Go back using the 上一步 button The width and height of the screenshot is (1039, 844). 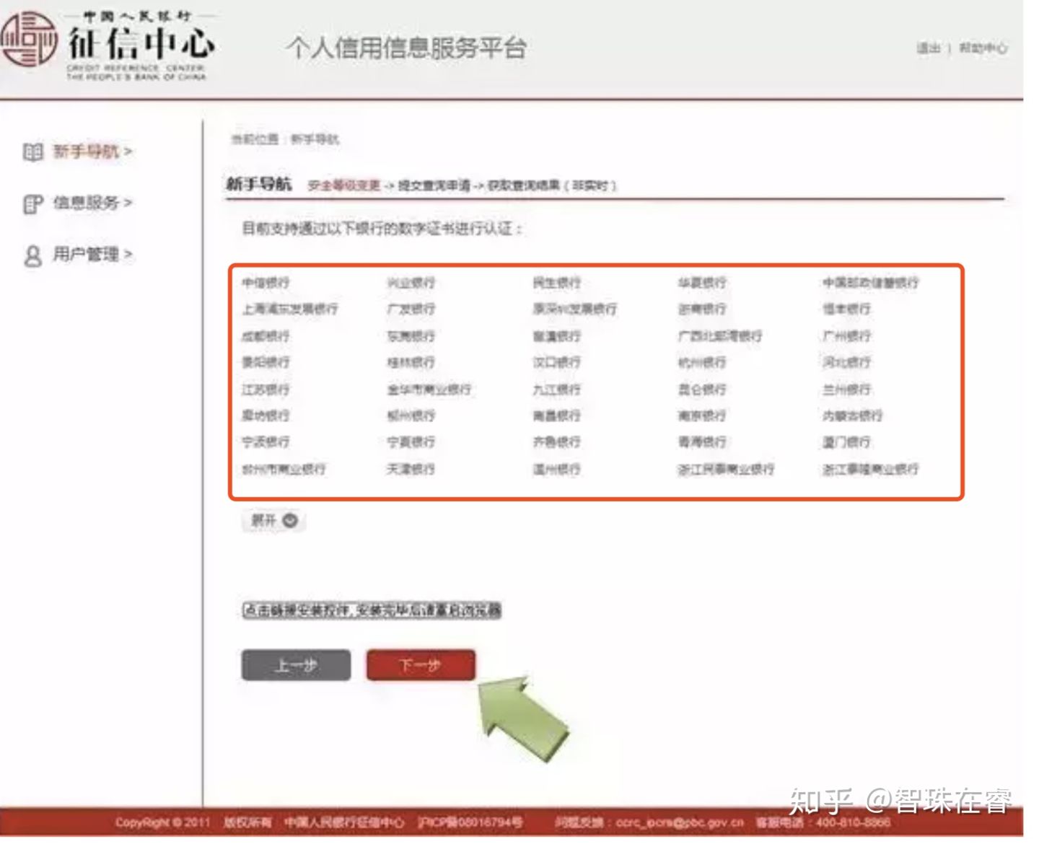(295, 664)
